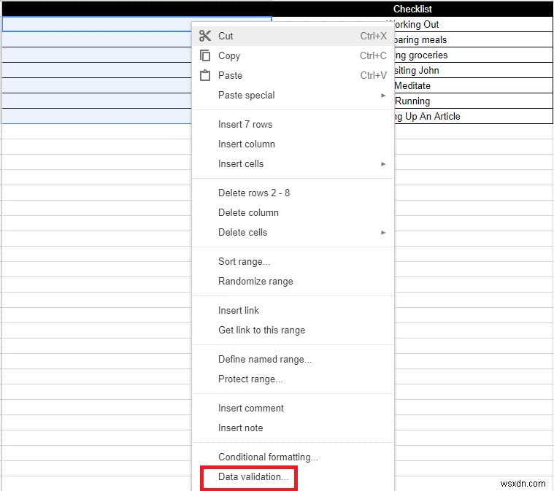Click the Ctrl+V shortcut label
The width and height of the screenshot is (554, 491).
[x=373, y=76]
